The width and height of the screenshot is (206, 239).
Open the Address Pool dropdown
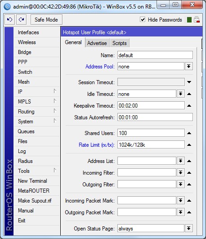[x=189, y=66]
